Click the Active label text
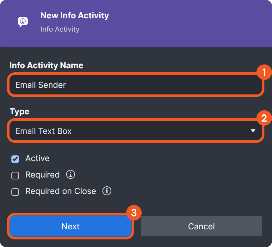Screen dimensions: 272x247 pyautogui.click(x=37, y=158)
